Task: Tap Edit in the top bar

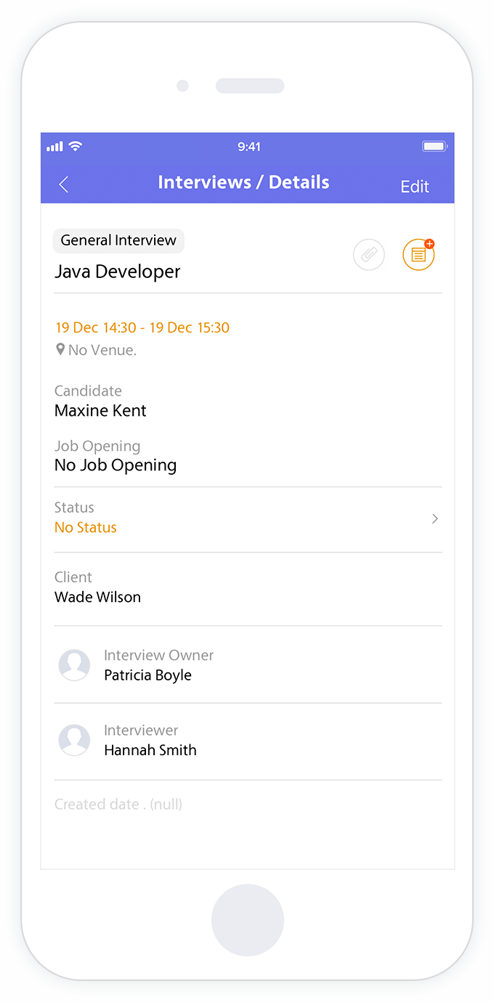Action: [415, 187]
